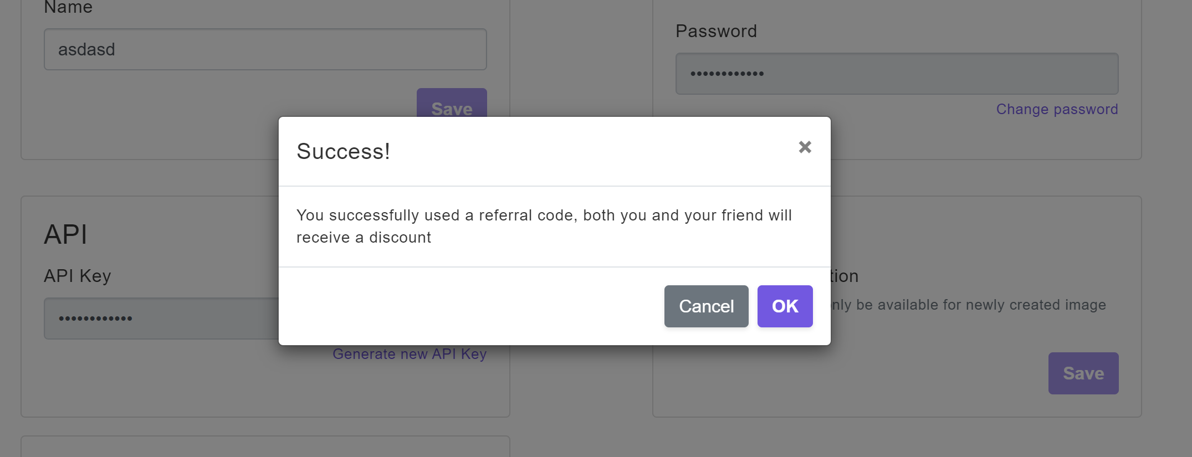This screenshot has height=457, width=1192.
Task: Click the newly created image note text
Action: point(968,305)
